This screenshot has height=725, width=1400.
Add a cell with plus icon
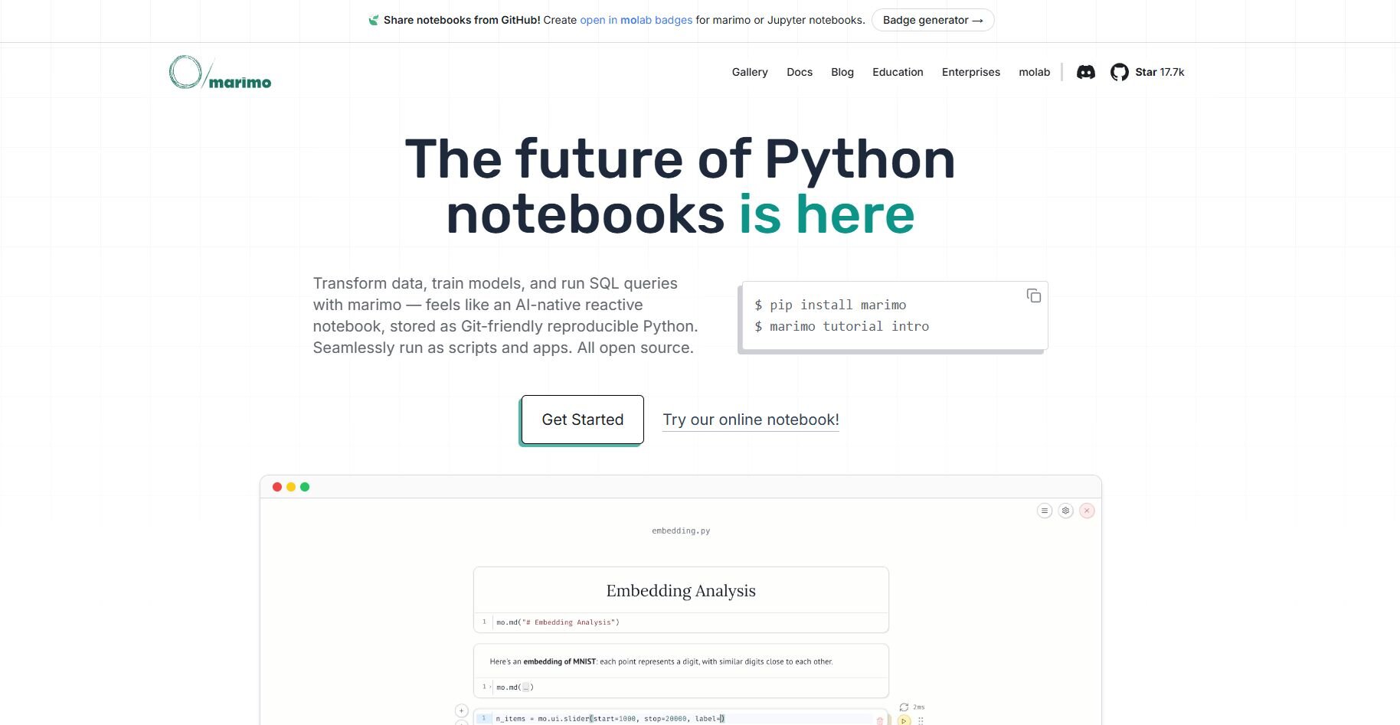click(x=461, y=710)
